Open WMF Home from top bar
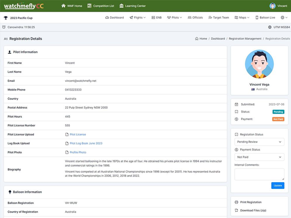The width and height of the screenshot is (291, 218). coord(72,6)
